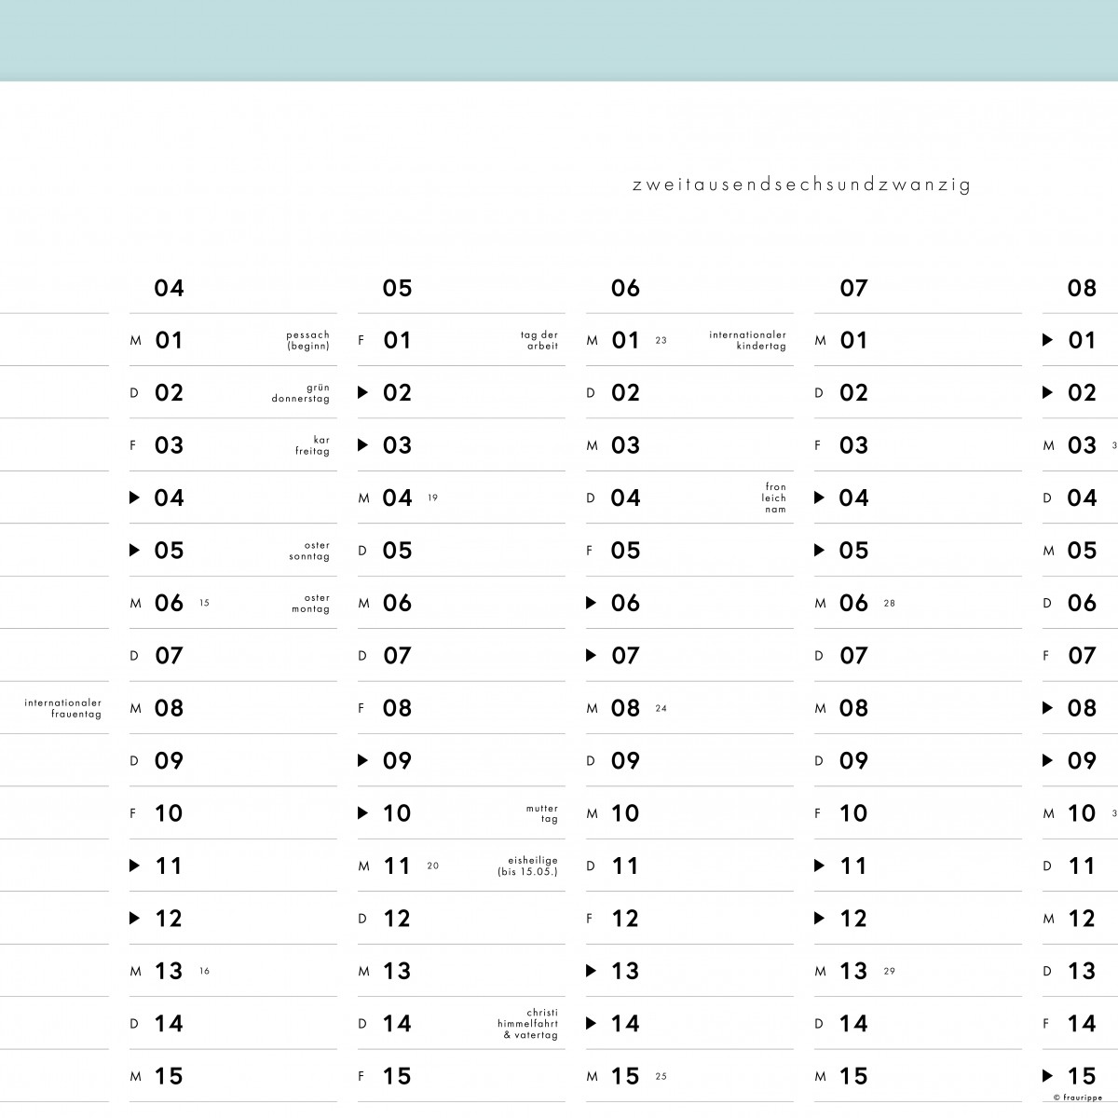1118x1118 pixels.
Task: Select the weekend triangle at August 08
Action: [x=1047, y=708]
